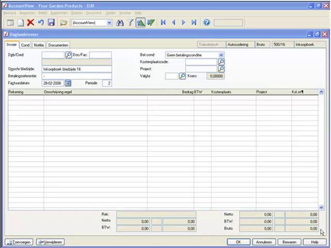Viewport: 331px width, 248px height.
Task: Click the Toevoegen button
Action: pyautogui.click(x=19, y=242)
